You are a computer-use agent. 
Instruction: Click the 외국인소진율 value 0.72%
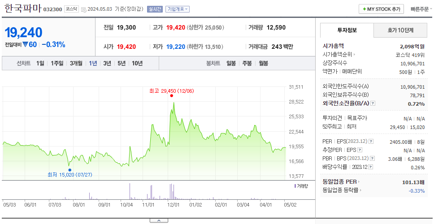point(416,103)
